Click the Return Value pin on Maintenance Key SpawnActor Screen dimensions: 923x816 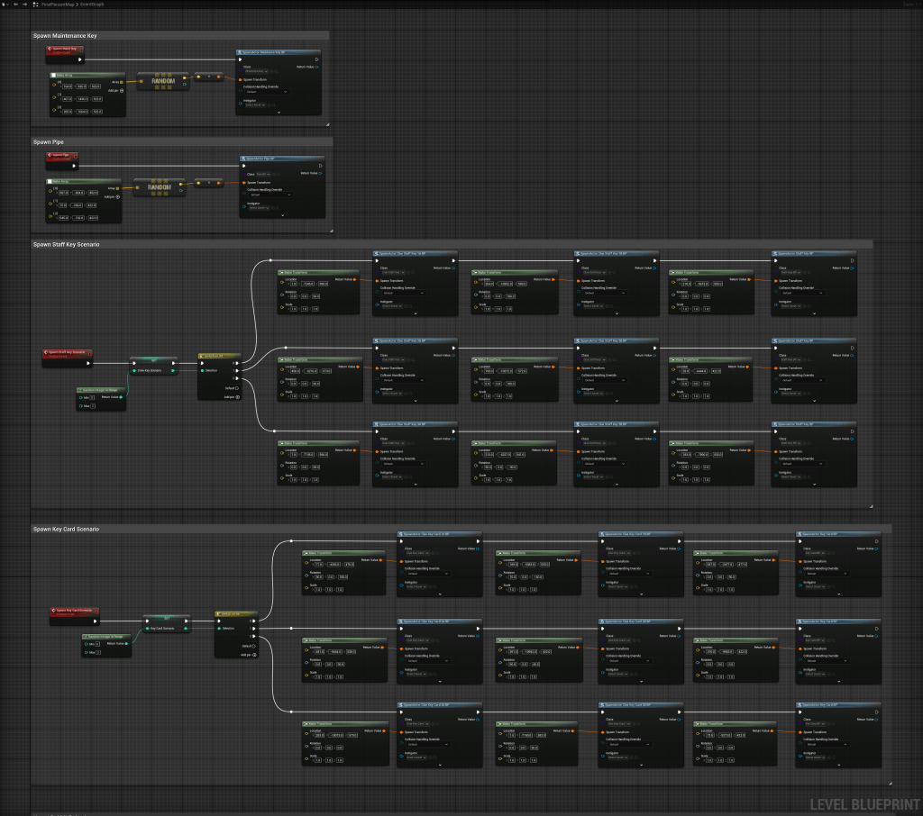316,67
